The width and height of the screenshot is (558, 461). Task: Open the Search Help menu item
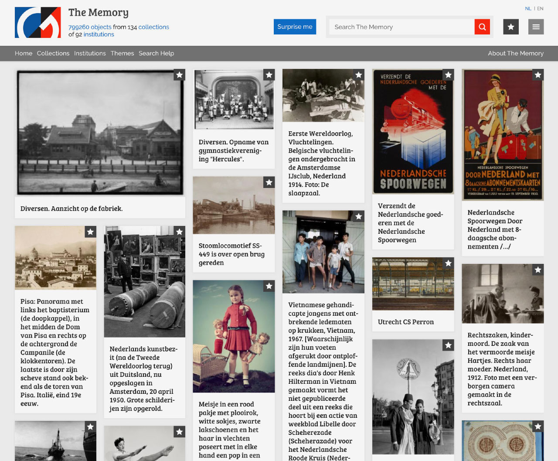coord(156,53)
